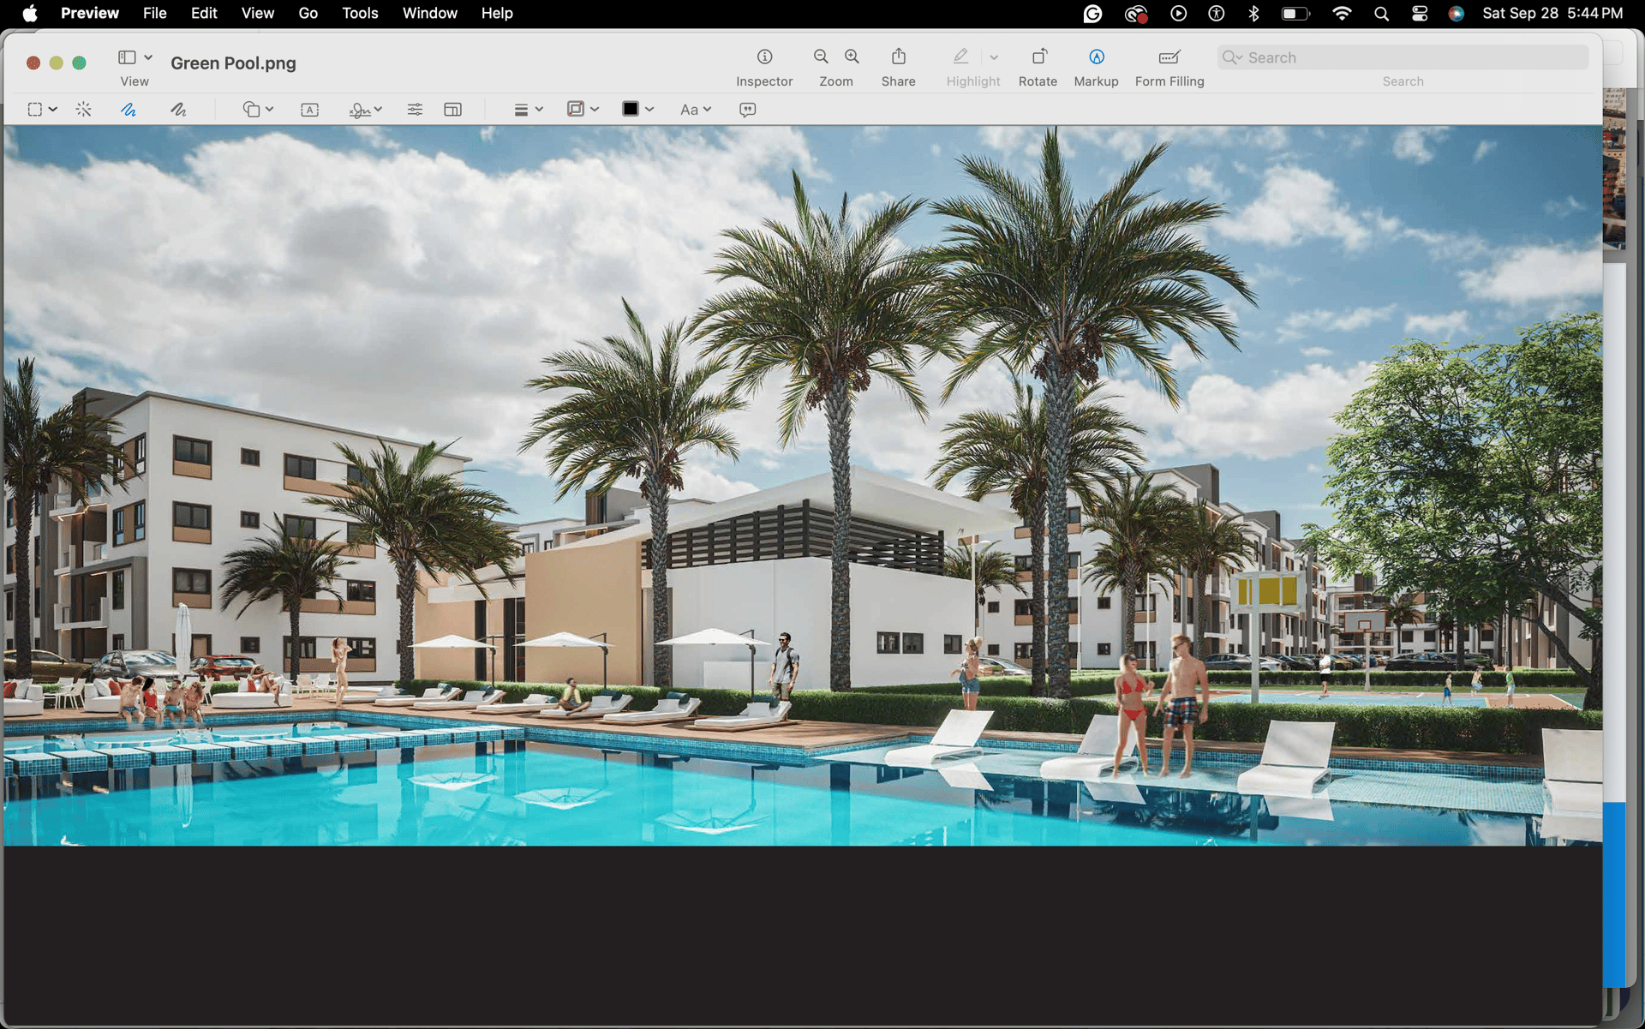The height and width of the screenshot is (1029, 1645).
Task: Select the Draw pen tool
Action: pyautogui.click(x=178, y=110)
